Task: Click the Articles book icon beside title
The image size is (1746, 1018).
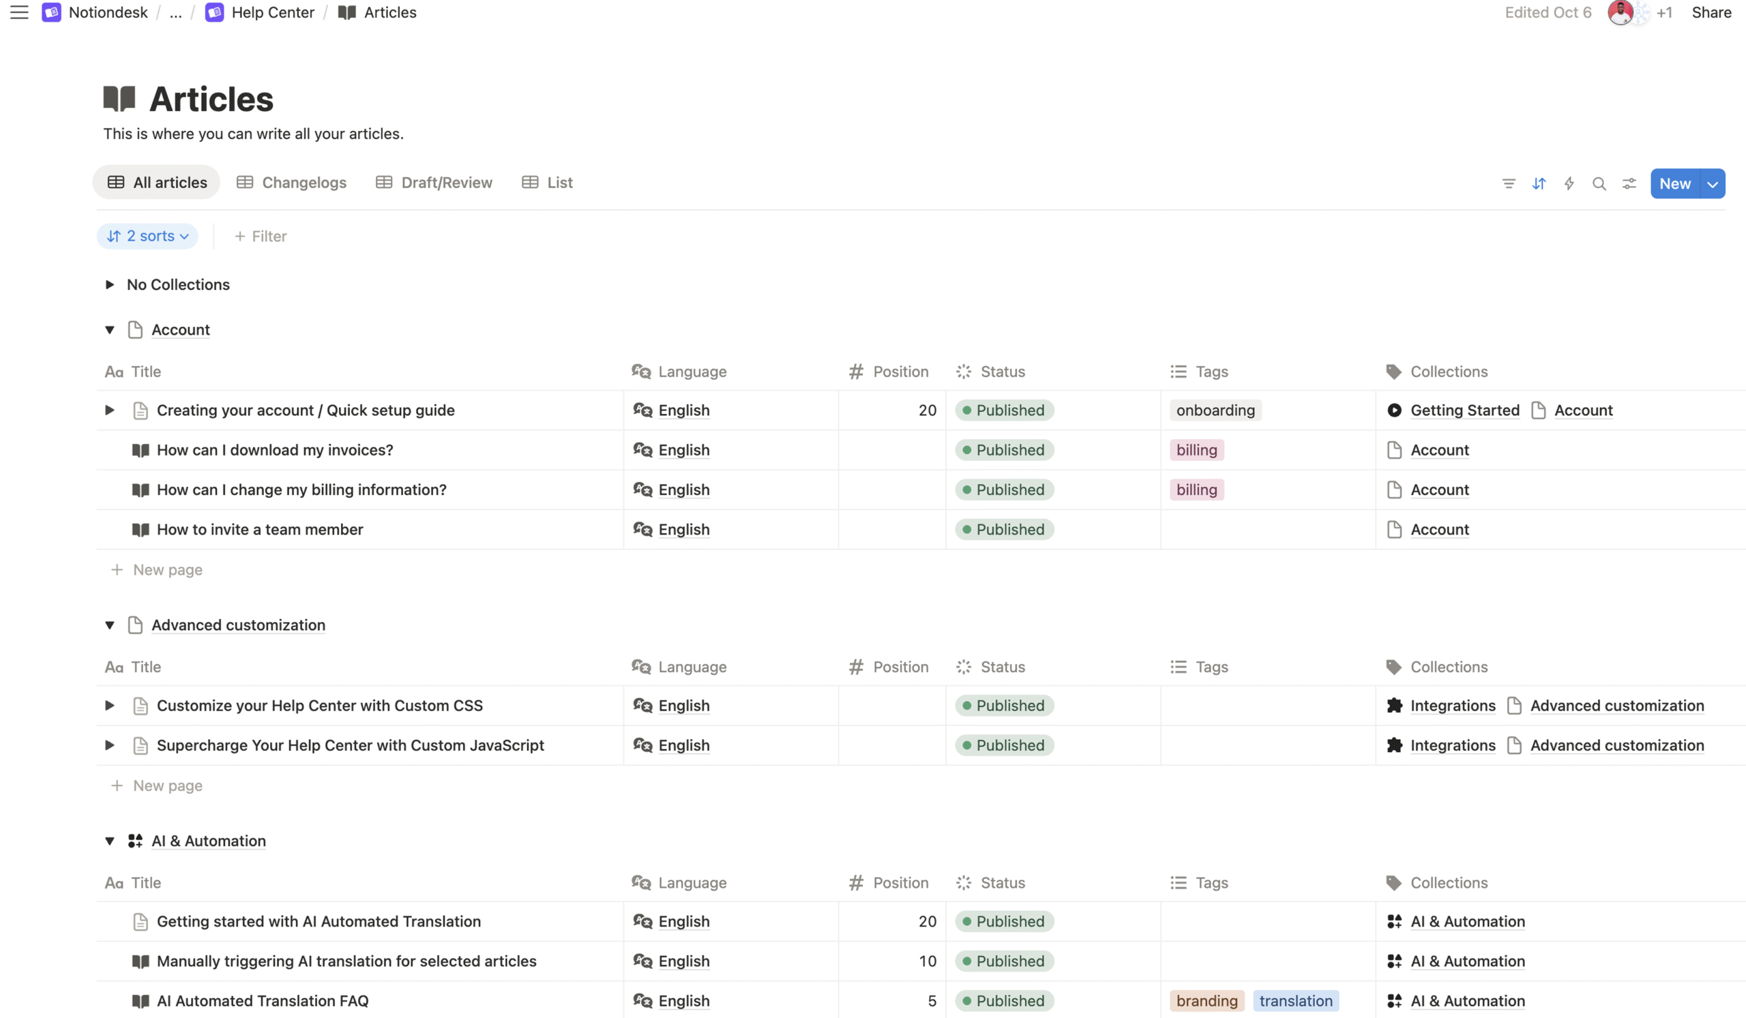Action: pos(119,98)
